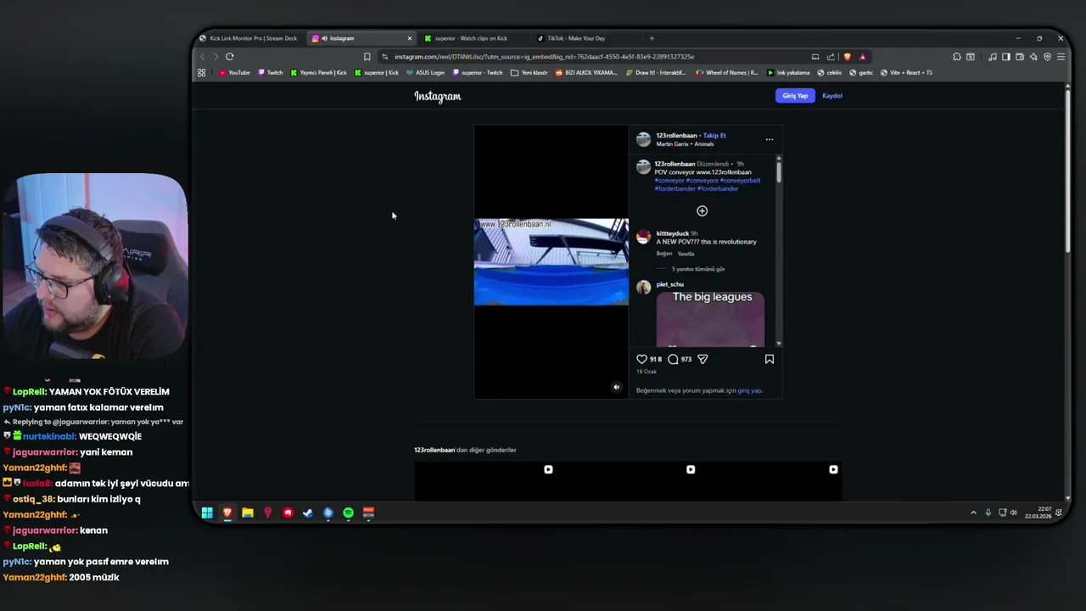The image size is (1086, 611).
Task: Open the Windows Start menu
Action: pyautogui.click(x=207, y=513)
